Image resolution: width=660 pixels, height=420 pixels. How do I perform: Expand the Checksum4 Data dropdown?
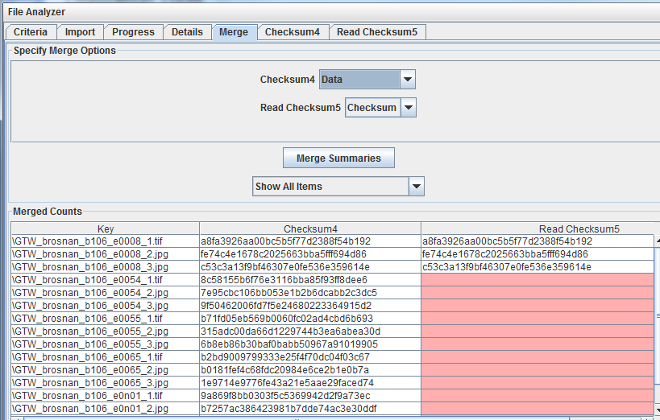click(408, 80)
